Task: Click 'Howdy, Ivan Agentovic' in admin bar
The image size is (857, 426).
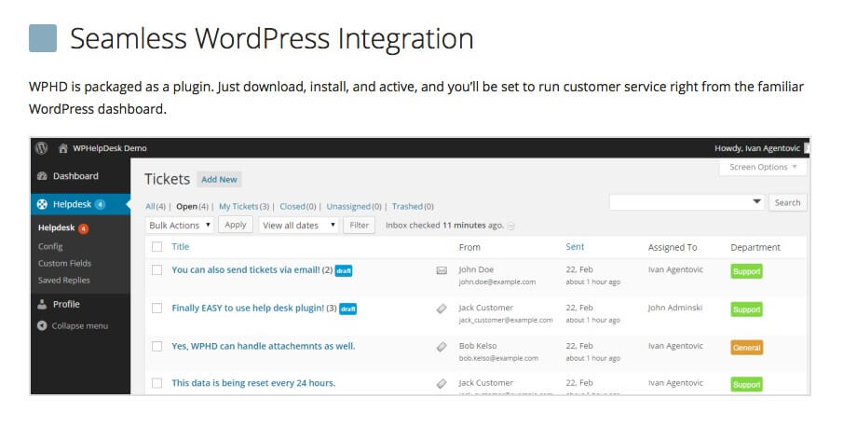Action: click(x=757, y=149)
